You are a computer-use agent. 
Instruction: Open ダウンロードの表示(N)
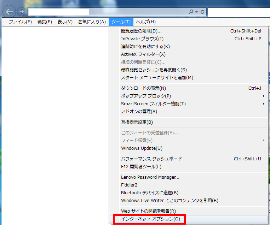point(189,88)
